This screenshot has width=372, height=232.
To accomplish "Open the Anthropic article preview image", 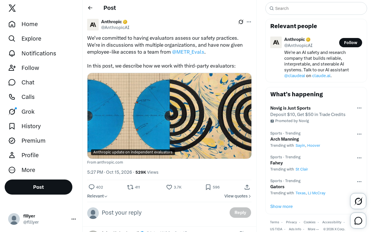I will click(x=169, y=116).
